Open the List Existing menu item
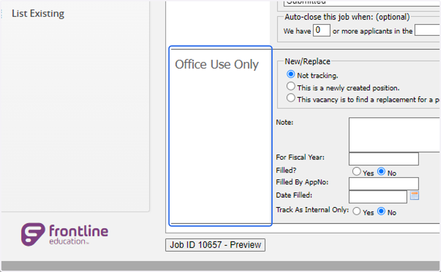Viewport: 441px width, 272px height. [x=38, y=14]
